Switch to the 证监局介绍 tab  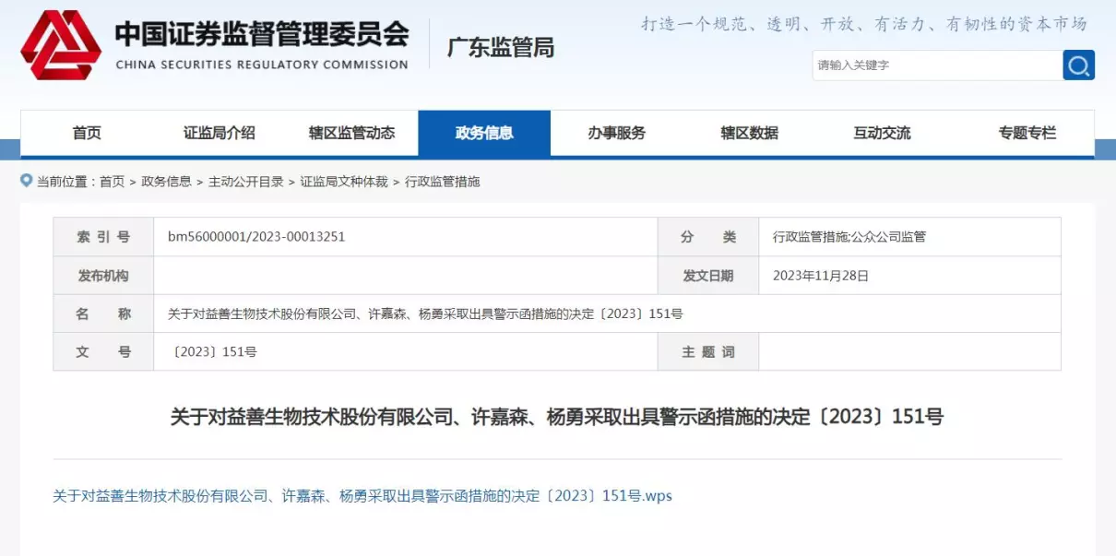point(220,133)
